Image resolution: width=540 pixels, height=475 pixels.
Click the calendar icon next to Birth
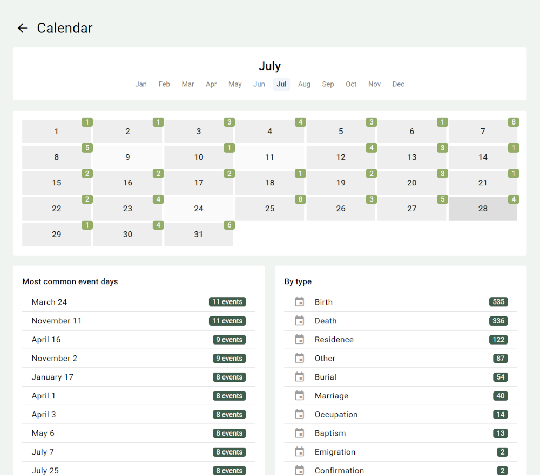tap(300, 301)
